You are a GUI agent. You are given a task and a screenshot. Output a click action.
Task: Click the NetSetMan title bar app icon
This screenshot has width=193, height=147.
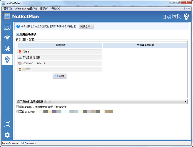point(4,3)
